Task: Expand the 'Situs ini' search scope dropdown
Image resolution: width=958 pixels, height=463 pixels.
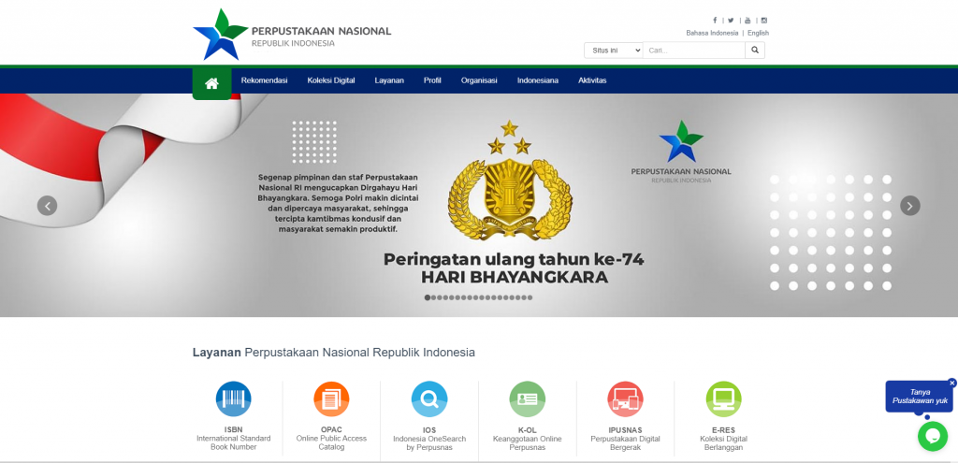Action: coord(613,50)
